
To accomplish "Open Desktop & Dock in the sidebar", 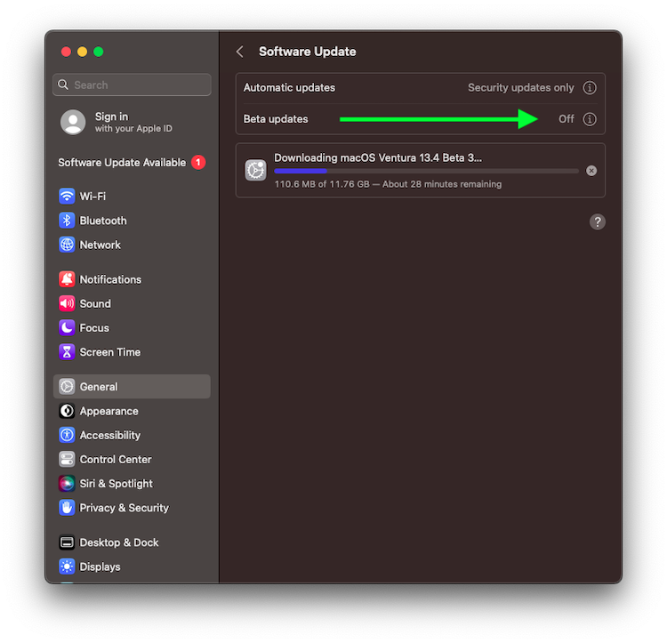I will (132, 543).
